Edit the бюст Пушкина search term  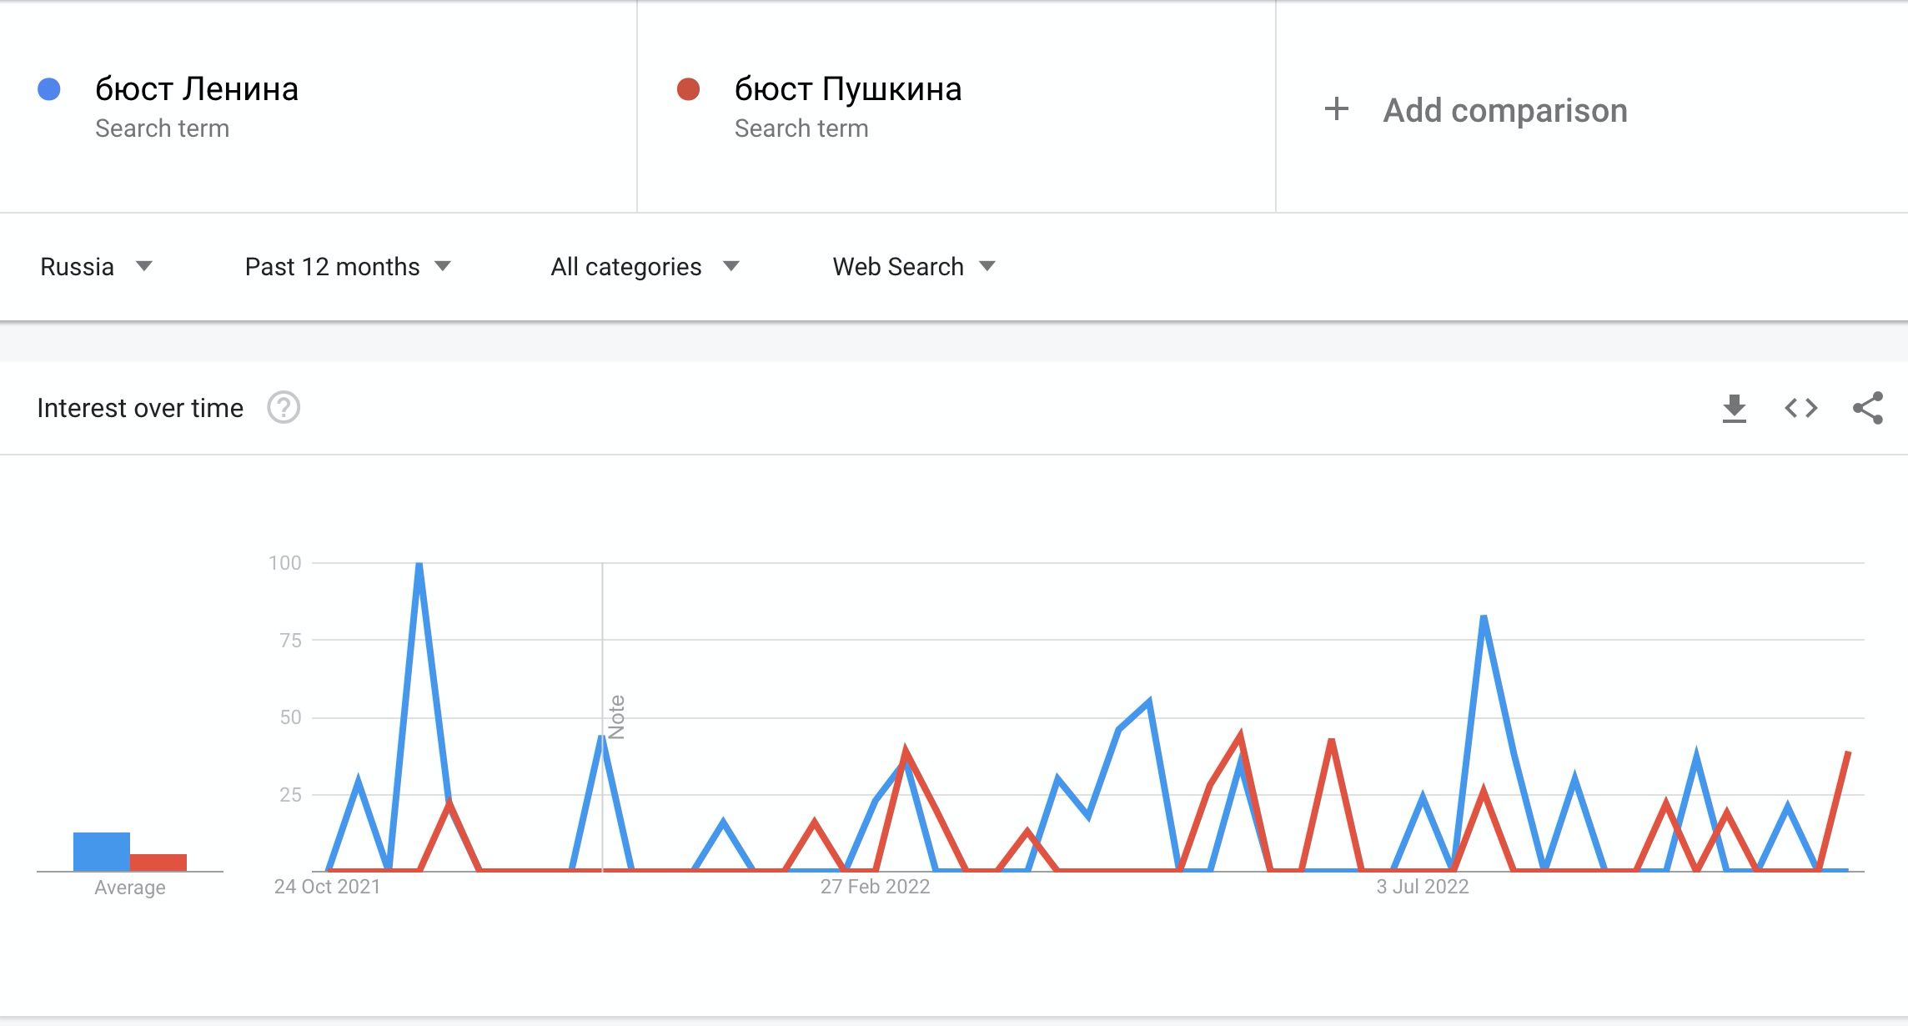pyautogui.click(x=848, y=89)
